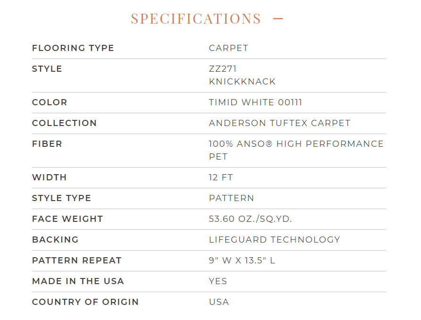Image resolution: width=421 pixels, height=320 pixels.
Task: Click the Yes value for Made in USA
Action: pyautogui.click(x=218, y=281)
